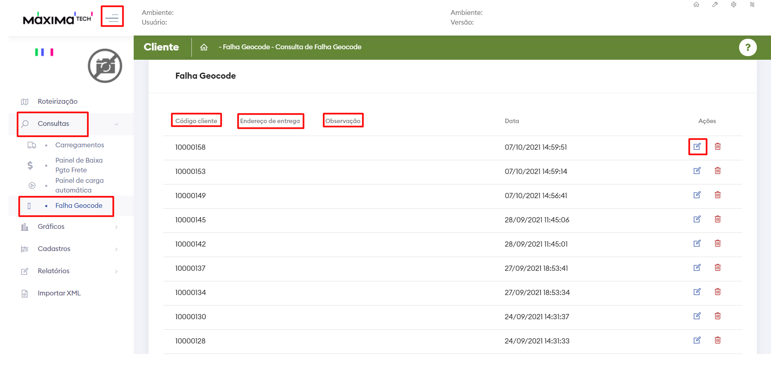This screenshot has width=771, height=379.
Task: Delete the row dated 28/09/2021 11:45:06
Action: pos(718,219)
